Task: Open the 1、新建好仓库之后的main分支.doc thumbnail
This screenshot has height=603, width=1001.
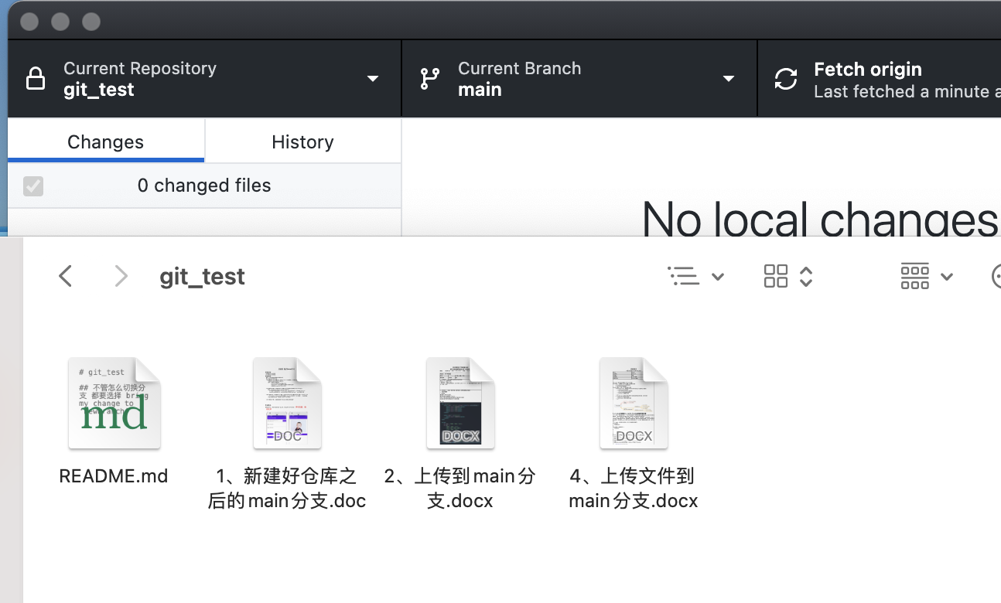Action: coord(287,403)
